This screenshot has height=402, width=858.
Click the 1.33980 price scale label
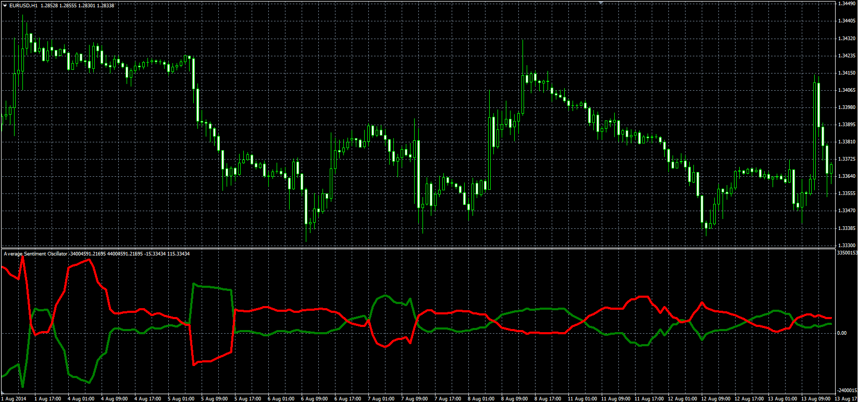point(846,107)
